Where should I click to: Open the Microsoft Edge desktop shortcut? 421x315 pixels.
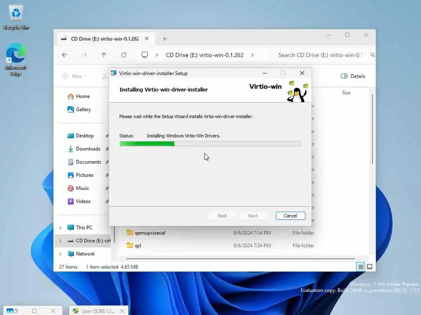pos(16,59)
